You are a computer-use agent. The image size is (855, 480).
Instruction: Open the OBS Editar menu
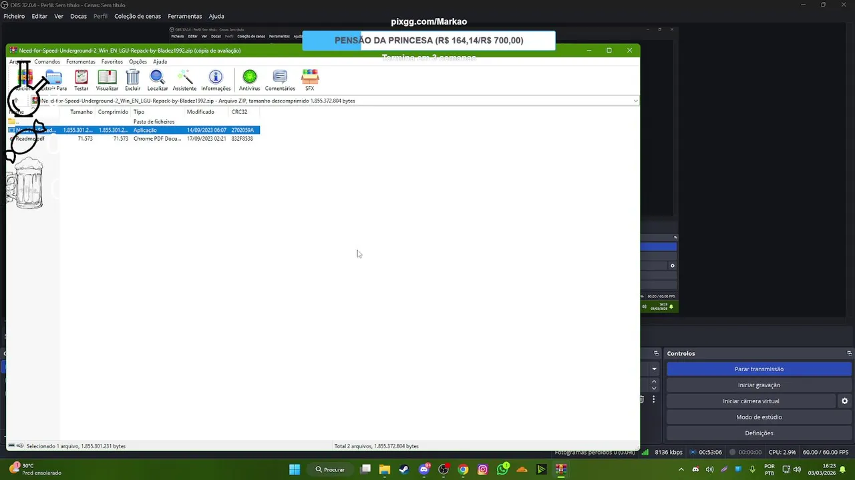39,16
